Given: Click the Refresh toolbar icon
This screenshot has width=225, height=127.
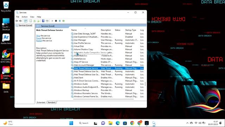Looking at the screenshot, I should 34,21.
